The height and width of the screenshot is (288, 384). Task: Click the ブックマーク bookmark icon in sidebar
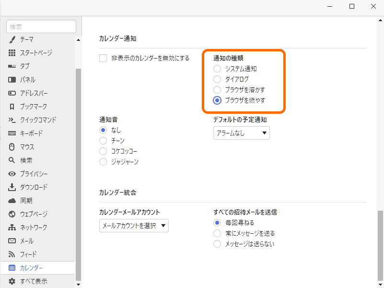(x=12, y=107)
